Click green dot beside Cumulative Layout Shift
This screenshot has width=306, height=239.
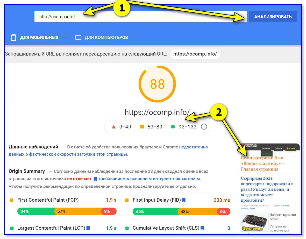pyautogui.click(x=127, y=228)
